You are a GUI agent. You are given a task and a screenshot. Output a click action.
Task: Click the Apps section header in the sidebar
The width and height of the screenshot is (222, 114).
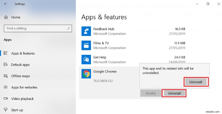click(x=8, y=40)
